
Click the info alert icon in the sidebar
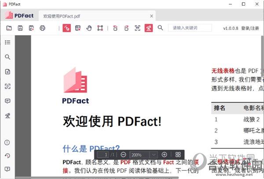(7, 142)
